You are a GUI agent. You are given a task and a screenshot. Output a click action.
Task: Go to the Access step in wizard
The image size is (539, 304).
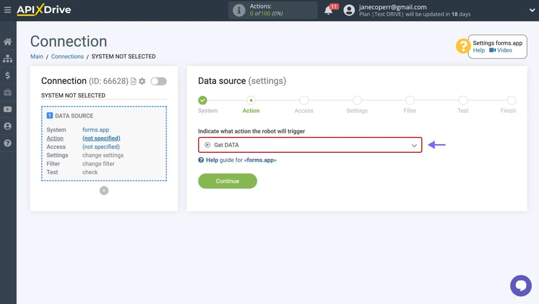[304, 101]
